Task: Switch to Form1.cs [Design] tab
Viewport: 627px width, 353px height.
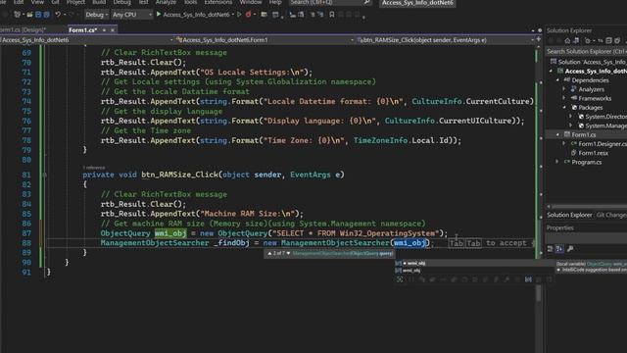Action: tap(23, 30)
